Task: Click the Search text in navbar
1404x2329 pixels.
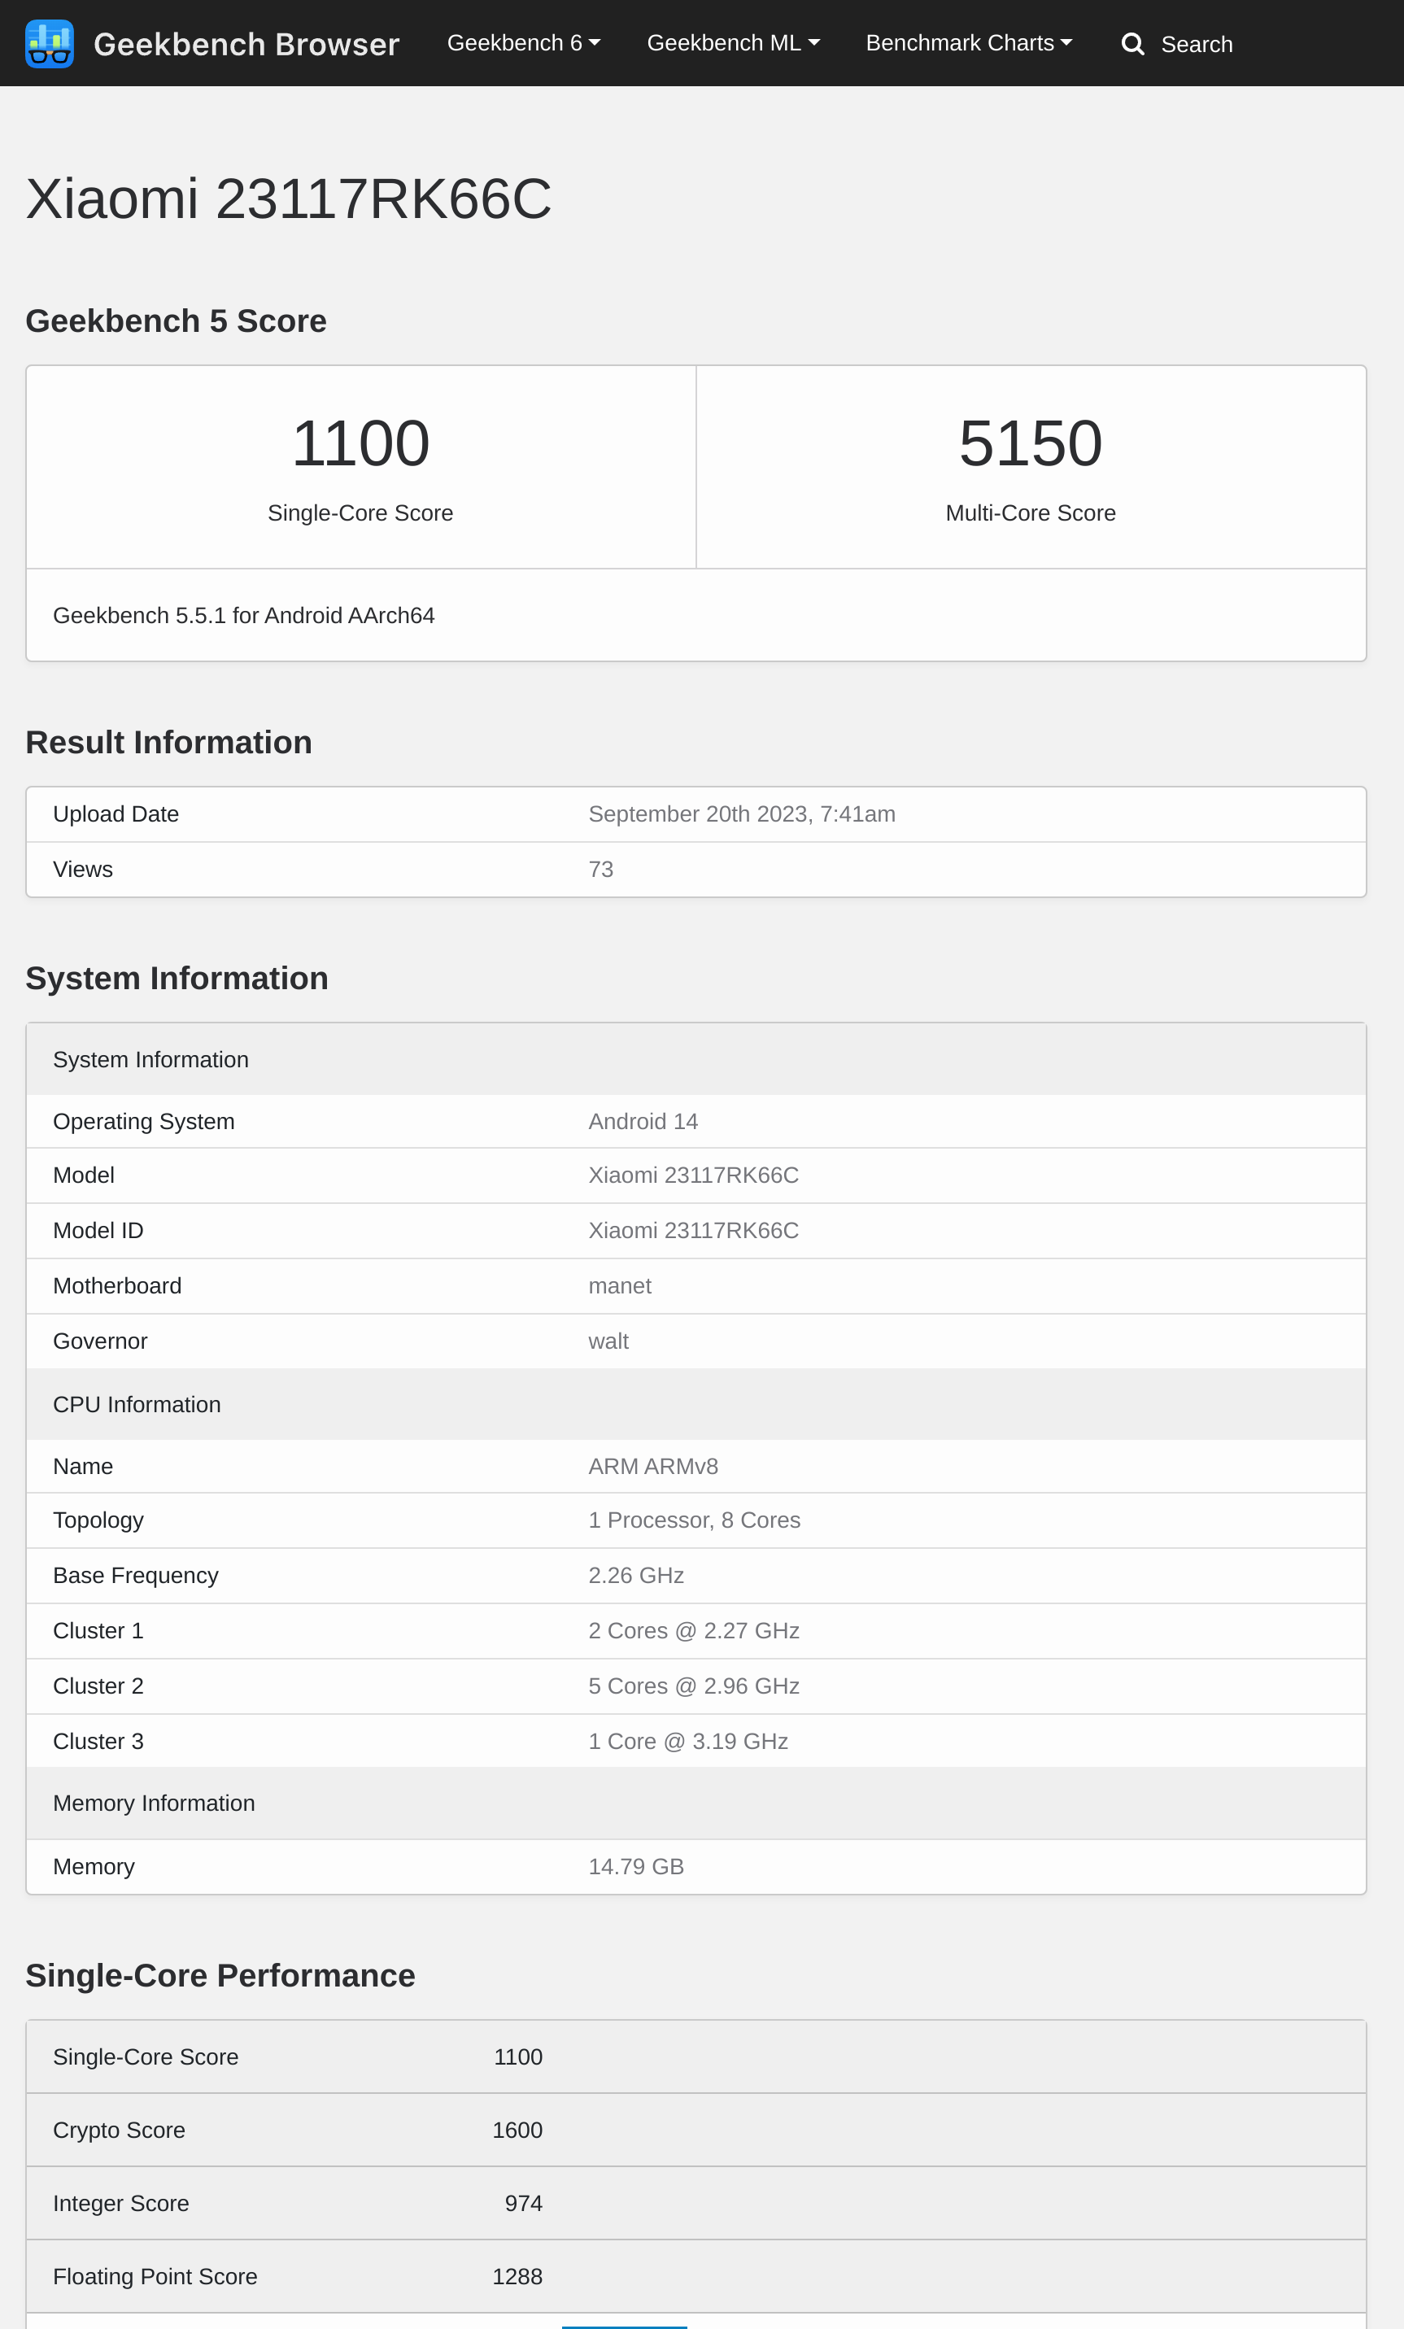Action: coord(1196,45)
